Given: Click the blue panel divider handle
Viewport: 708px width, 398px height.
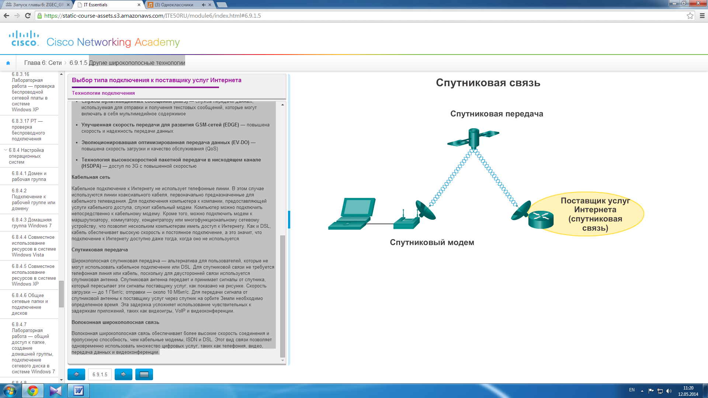Looking at the screenshot, I should pyautogui.click(x=289, y=220).
